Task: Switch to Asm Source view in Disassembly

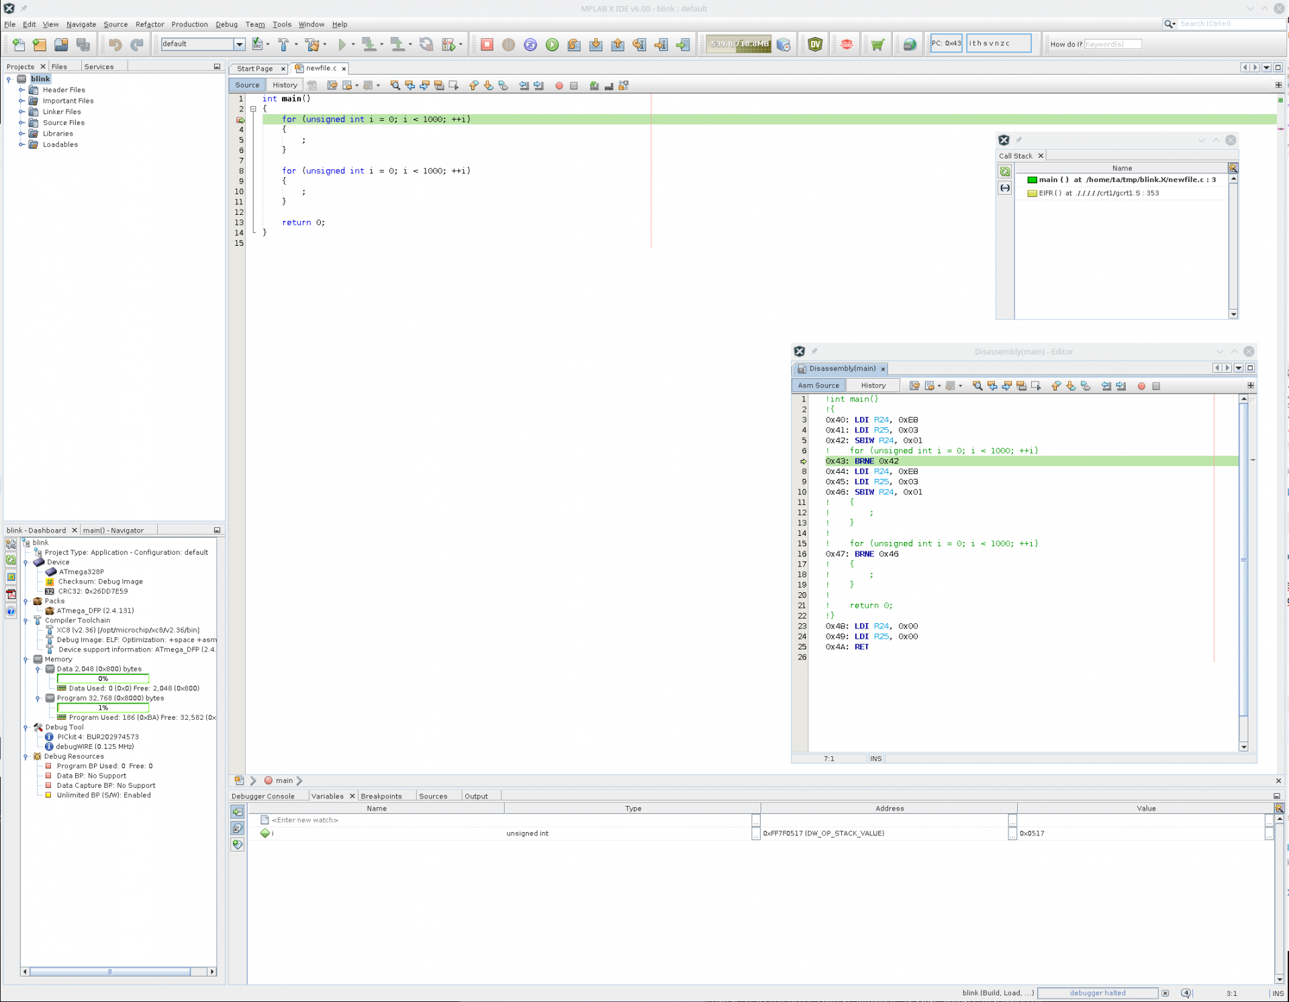Action: (818, 385)
